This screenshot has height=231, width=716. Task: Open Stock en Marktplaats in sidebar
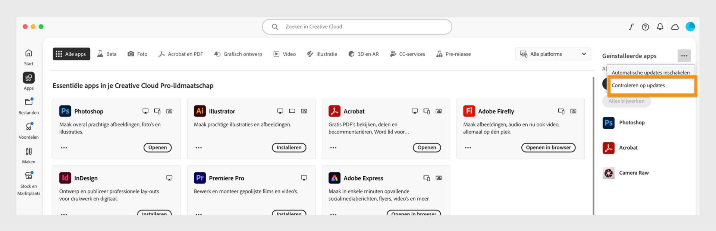pos(29,183)
